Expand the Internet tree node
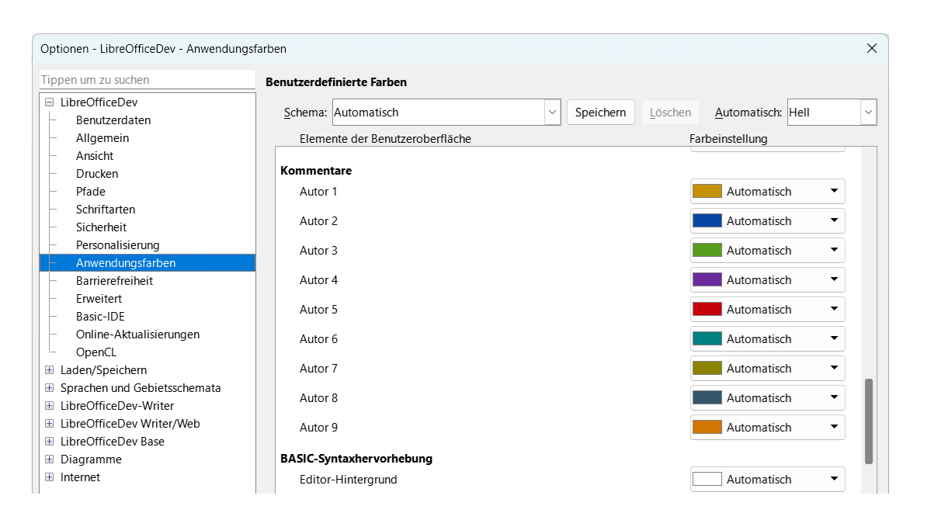 [50, 477]
